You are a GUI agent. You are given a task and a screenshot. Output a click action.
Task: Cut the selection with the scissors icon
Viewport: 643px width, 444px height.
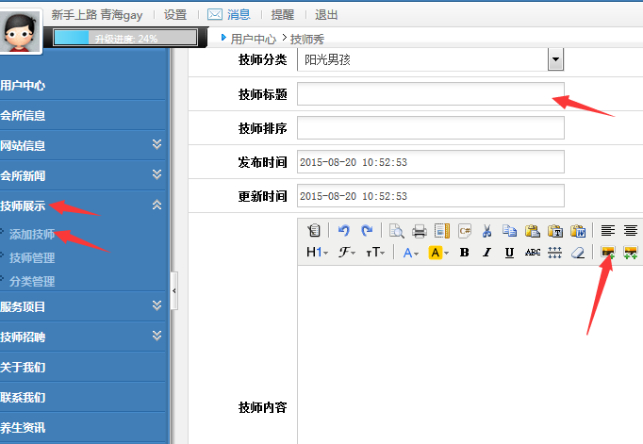(486, 231)
